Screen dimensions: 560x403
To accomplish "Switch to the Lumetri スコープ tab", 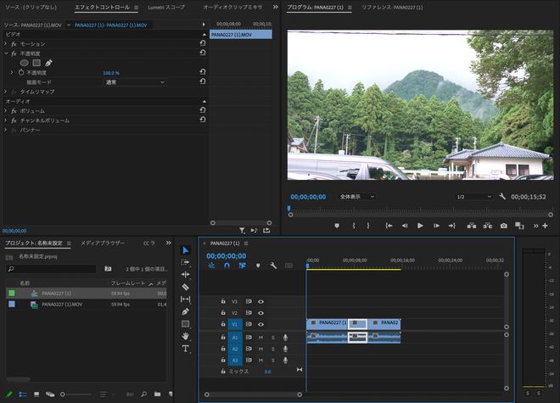I will pos(166,7).
